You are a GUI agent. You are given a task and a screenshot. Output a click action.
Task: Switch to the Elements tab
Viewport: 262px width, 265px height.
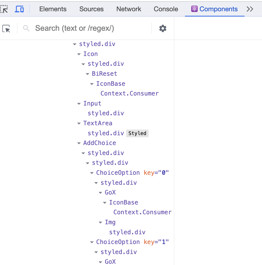[x=53, y=9]
